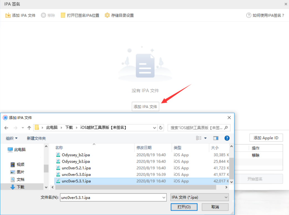Open 存储目录设置 gear icon
Image resolution: width=289 pixels, height=215 pixels.
pyautogui.click(x=107, y=15)
